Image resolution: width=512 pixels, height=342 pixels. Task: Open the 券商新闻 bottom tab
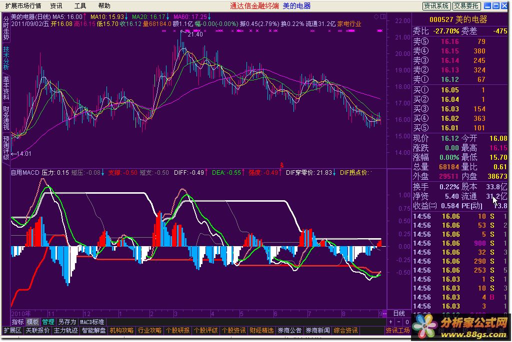317,331
